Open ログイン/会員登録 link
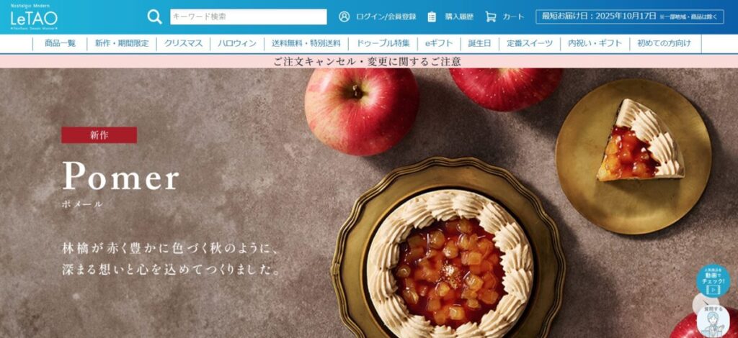Viewport: 738px width, 338px height. click(x=386, y=17)
